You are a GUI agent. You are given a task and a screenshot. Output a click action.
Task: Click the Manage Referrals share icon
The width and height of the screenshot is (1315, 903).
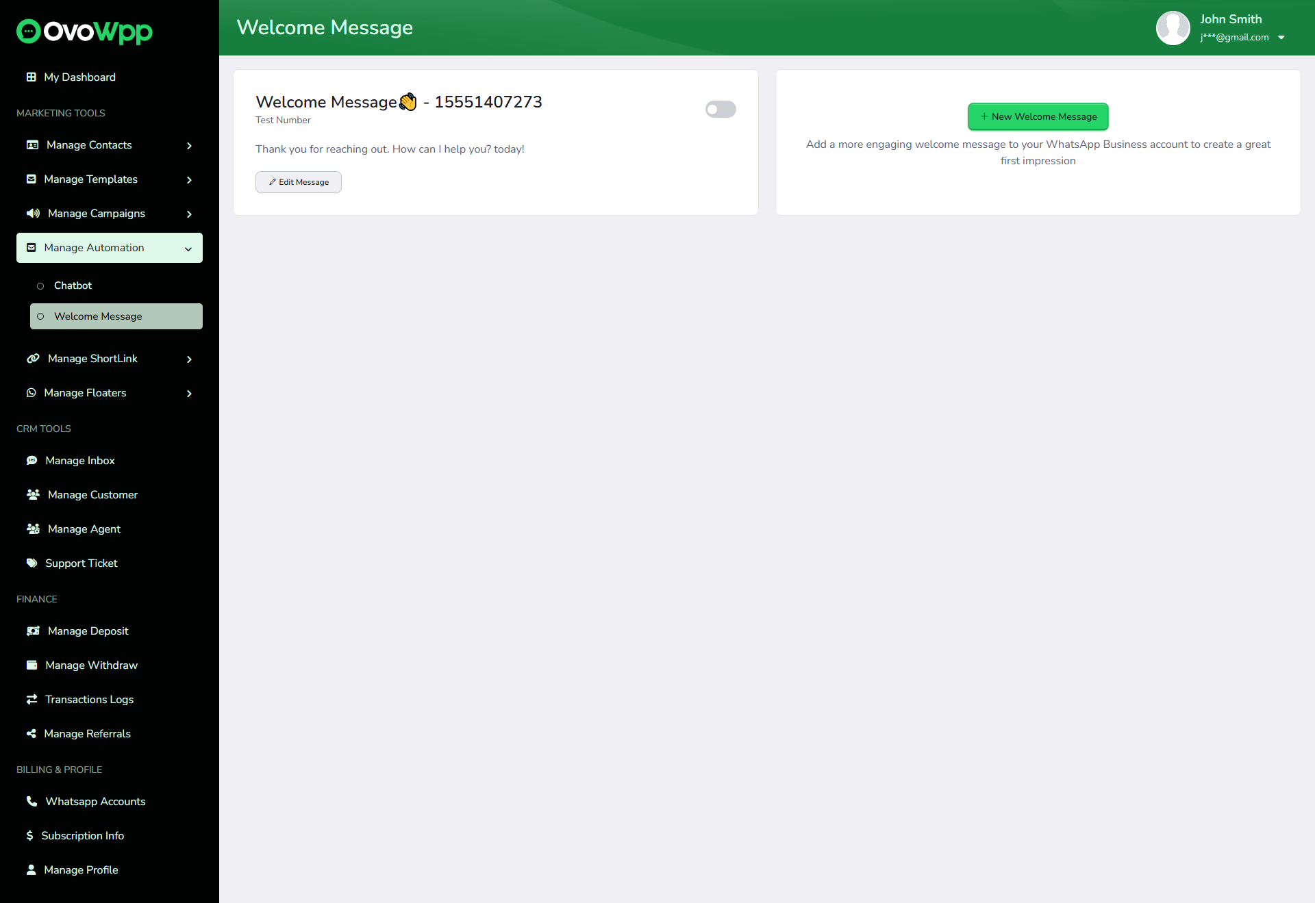click(31, 733)
